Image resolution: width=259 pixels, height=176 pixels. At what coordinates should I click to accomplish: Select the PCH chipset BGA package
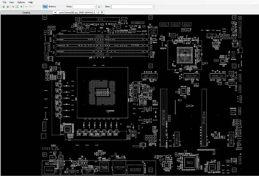point(185,55)
